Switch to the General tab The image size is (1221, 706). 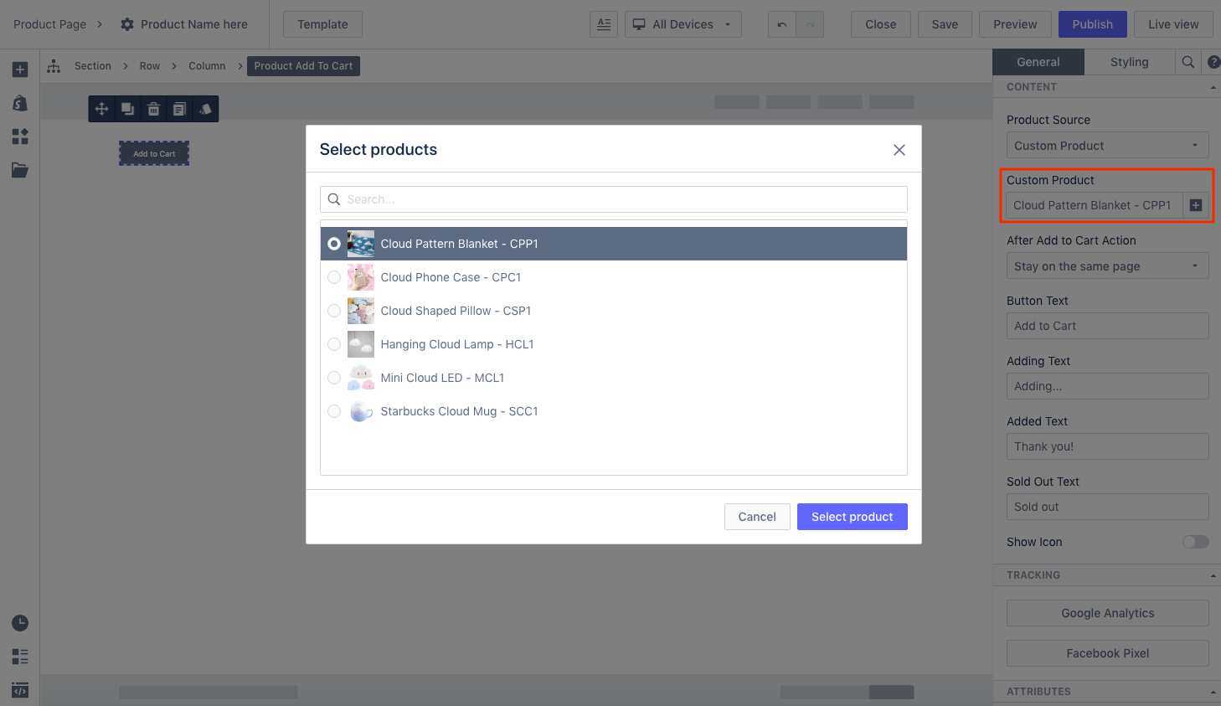(x=1038, y=62)
